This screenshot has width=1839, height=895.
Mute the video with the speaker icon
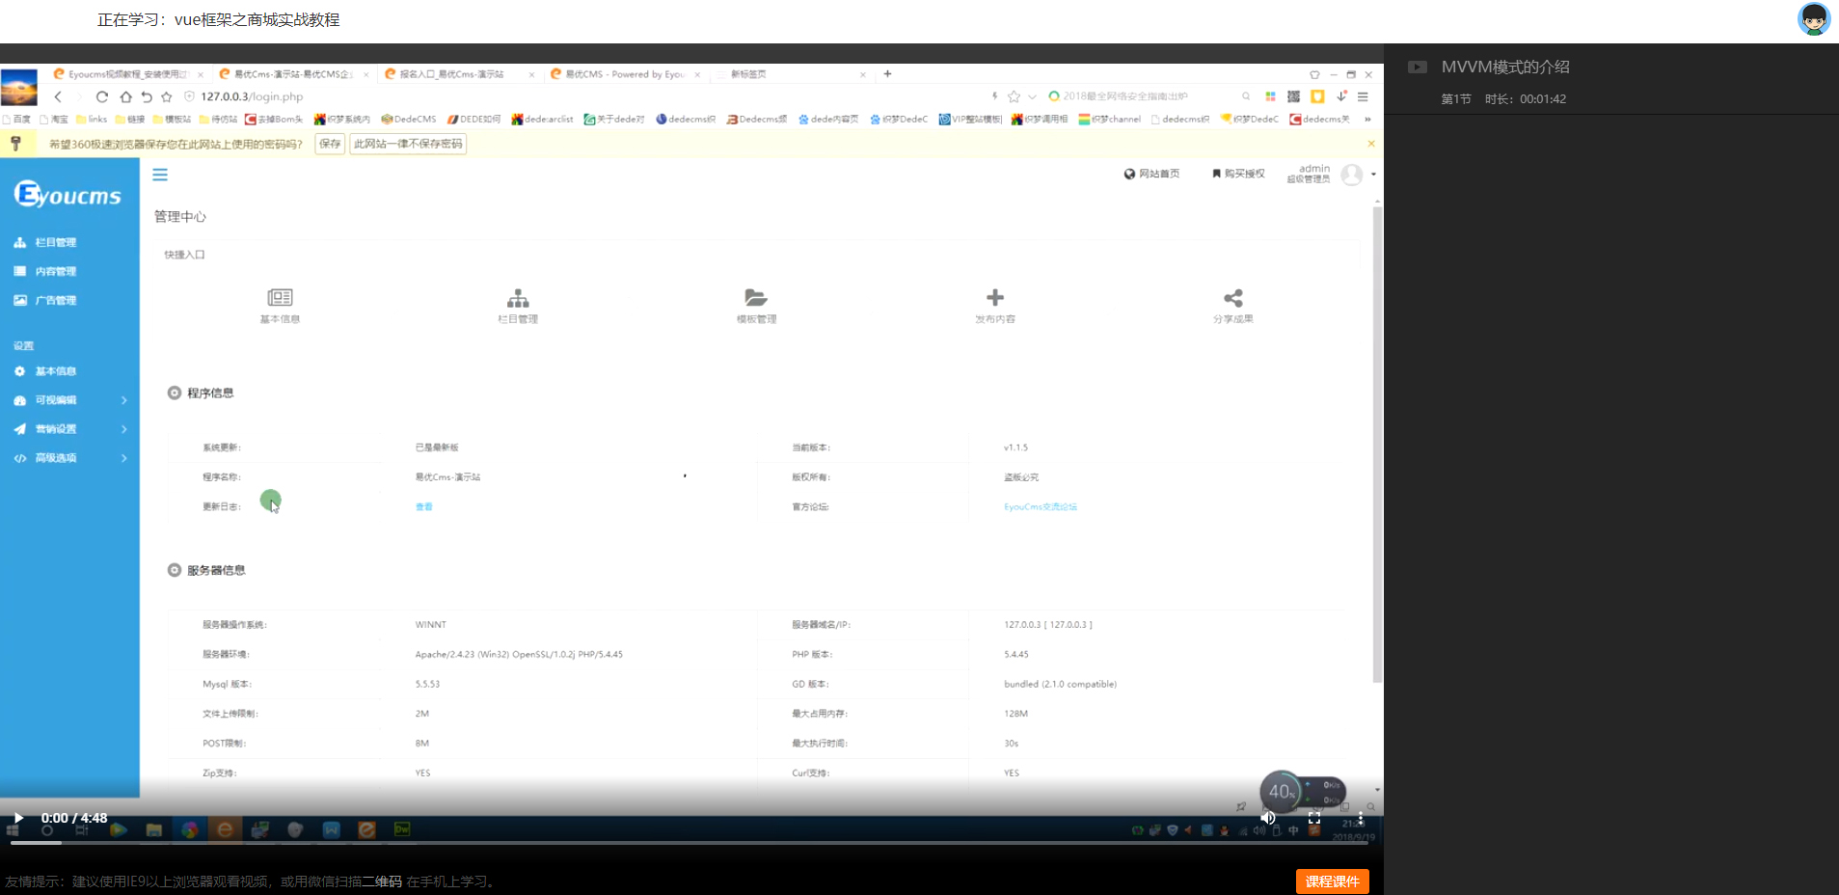tap(1268, 818)
